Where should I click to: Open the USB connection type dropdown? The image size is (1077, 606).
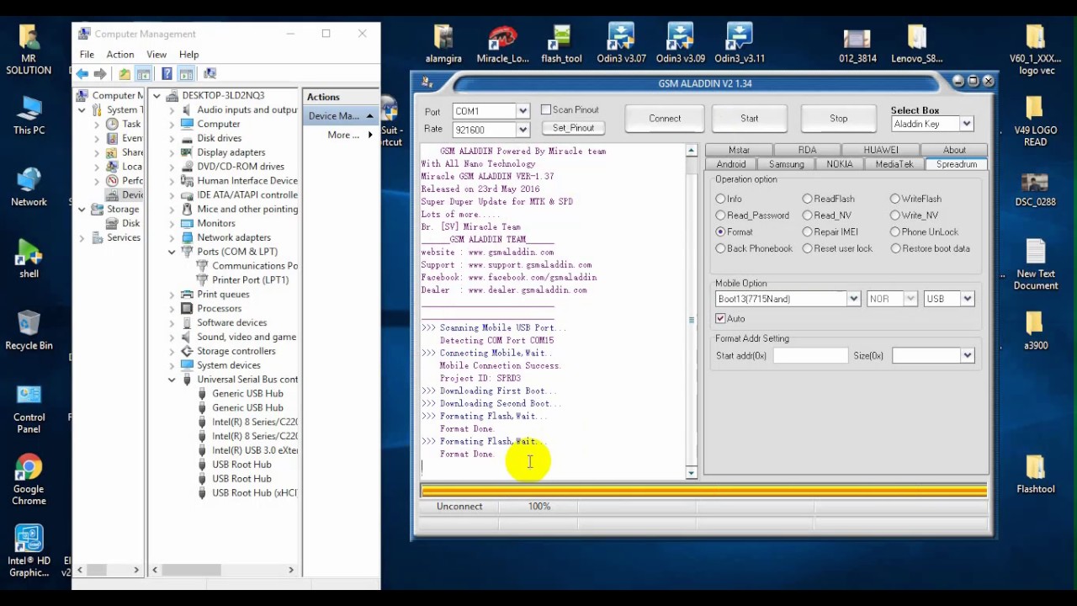968,299
